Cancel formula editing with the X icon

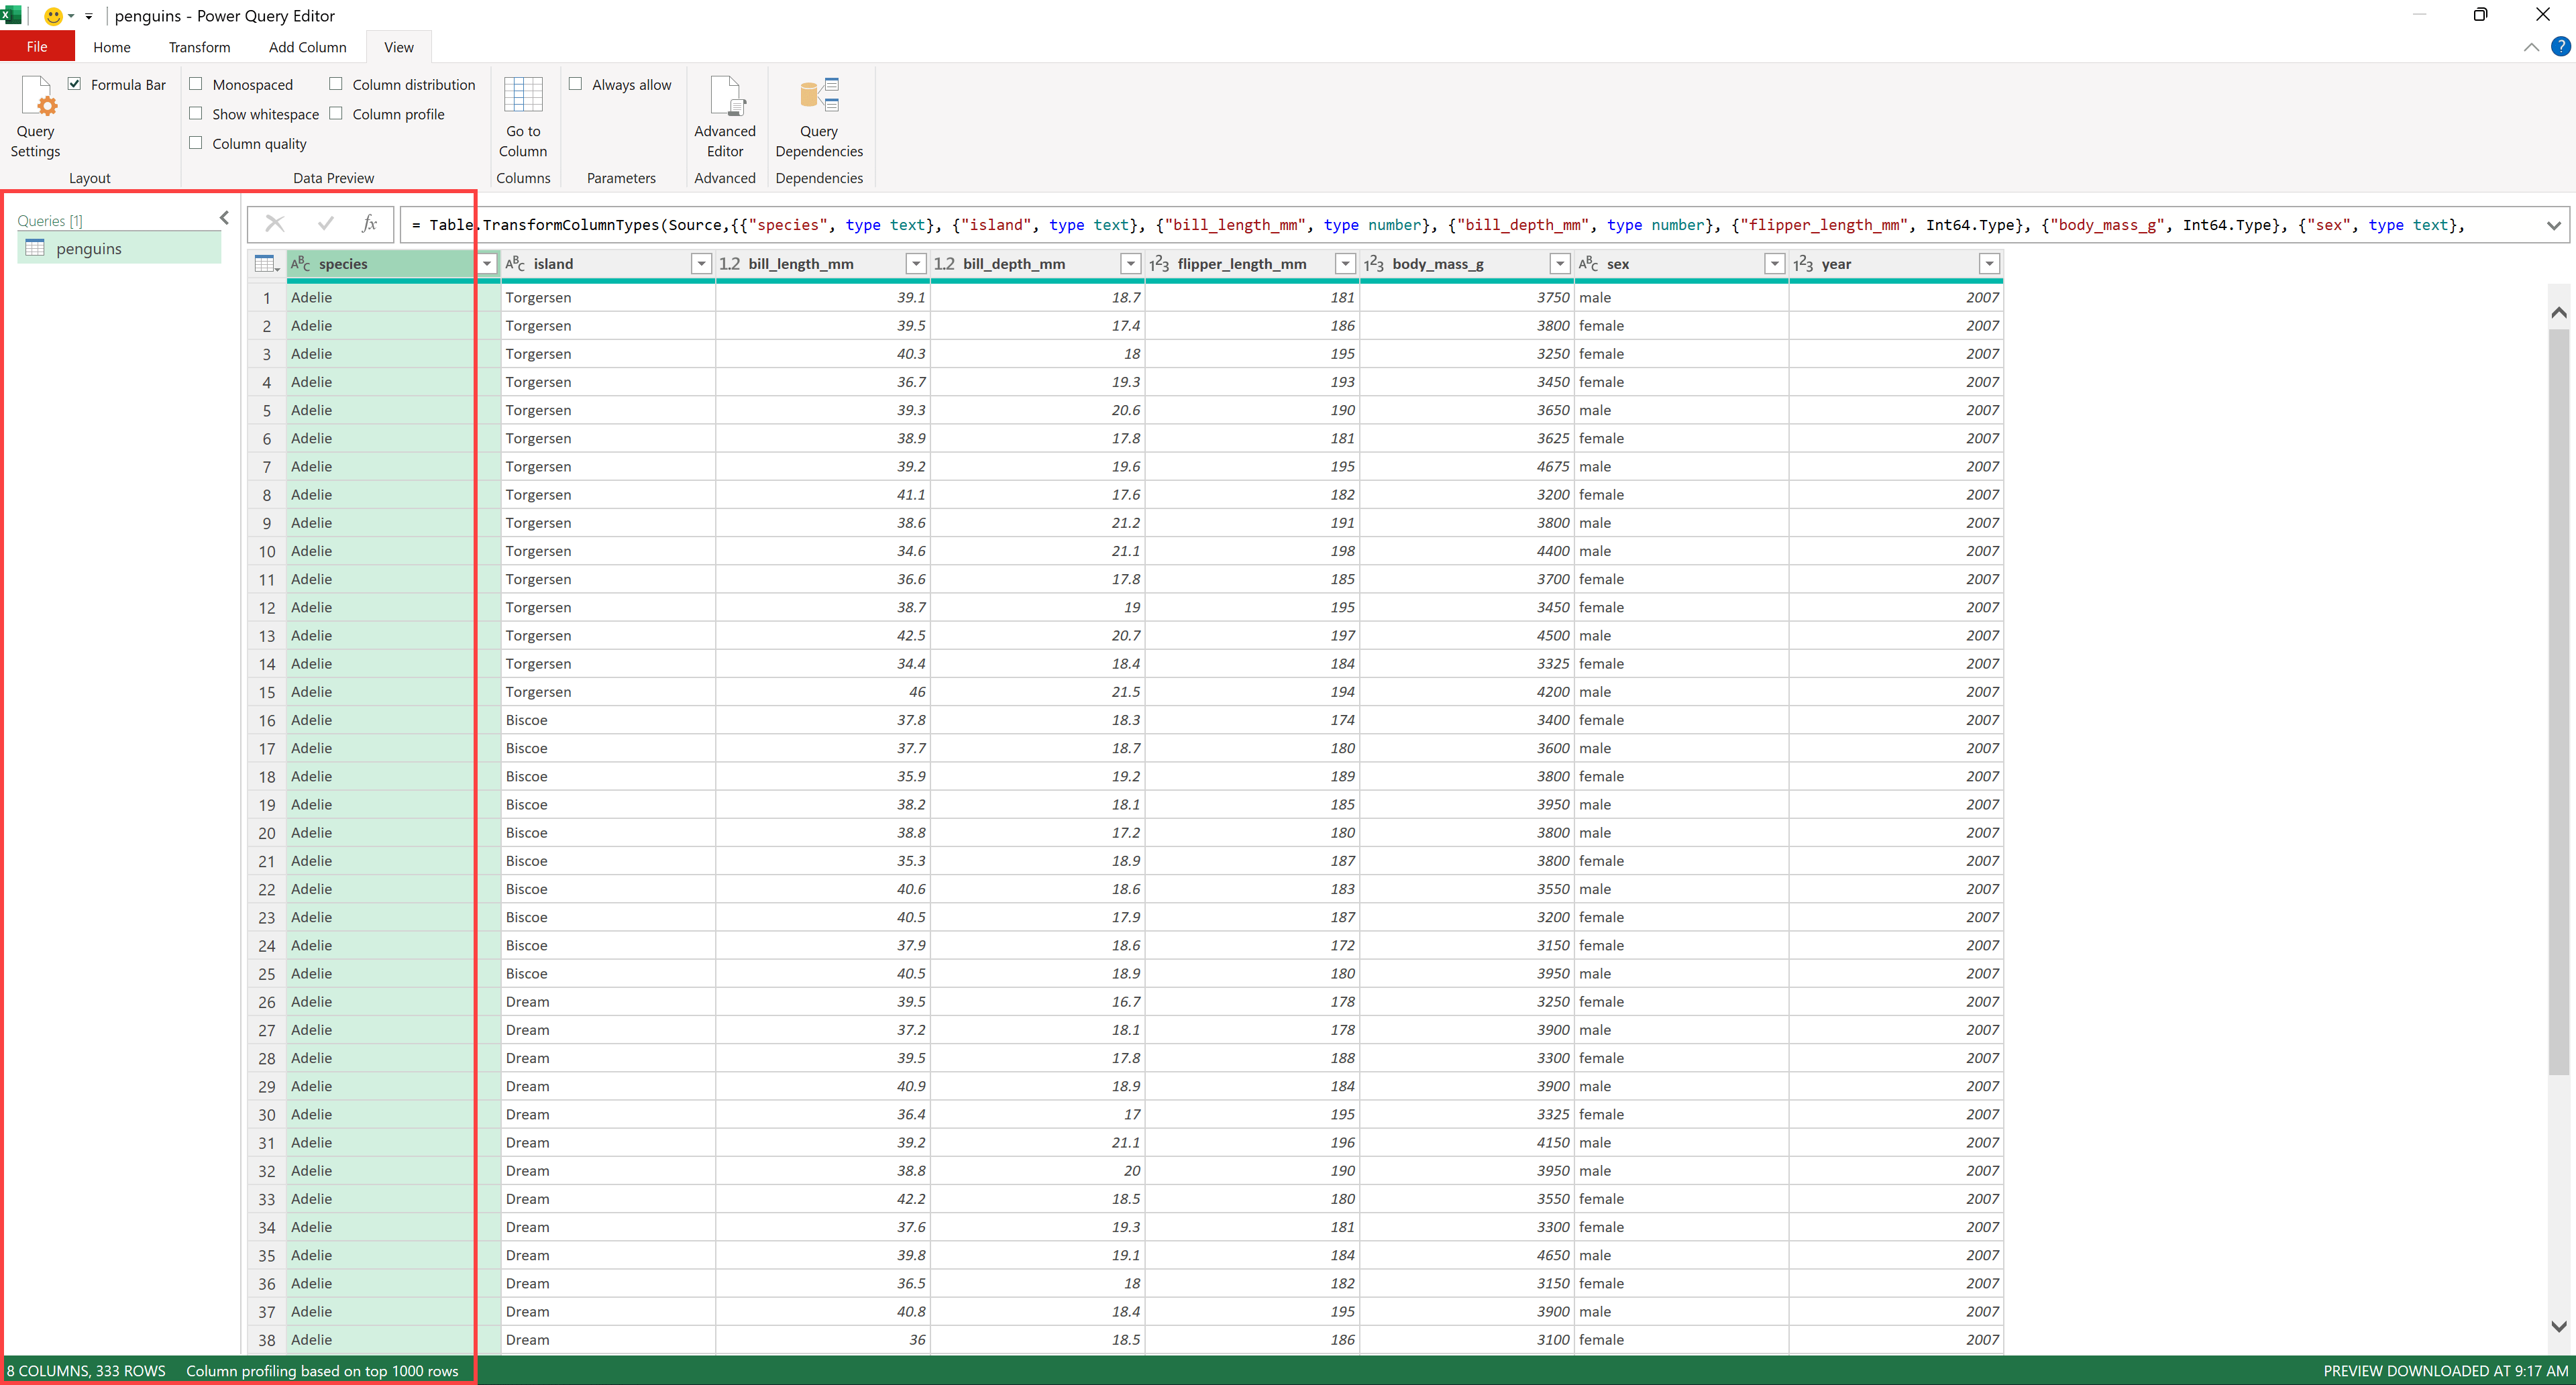pyautogui.click(x=275, y=224)
